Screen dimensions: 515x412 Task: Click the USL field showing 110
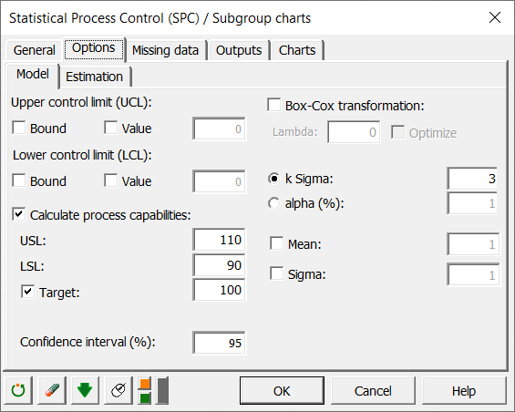point(219,240)
